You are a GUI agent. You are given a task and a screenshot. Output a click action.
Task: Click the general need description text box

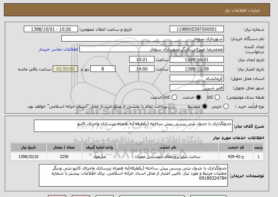coord(133,126)
